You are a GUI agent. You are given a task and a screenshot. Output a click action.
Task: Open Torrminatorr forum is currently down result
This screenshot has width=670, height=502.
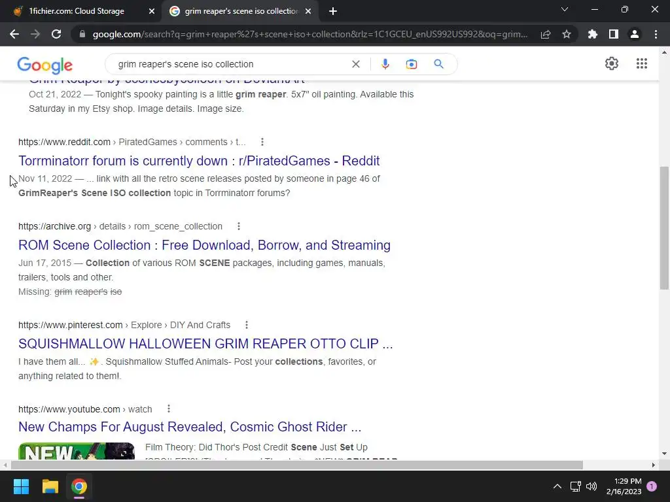[199, 161]
